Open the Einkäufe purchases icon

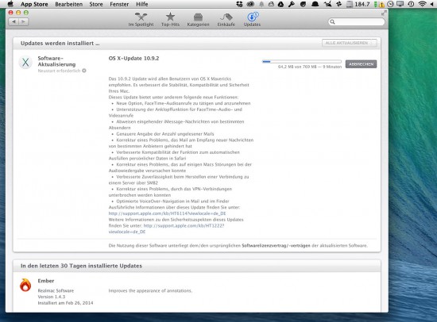[226, 17]
